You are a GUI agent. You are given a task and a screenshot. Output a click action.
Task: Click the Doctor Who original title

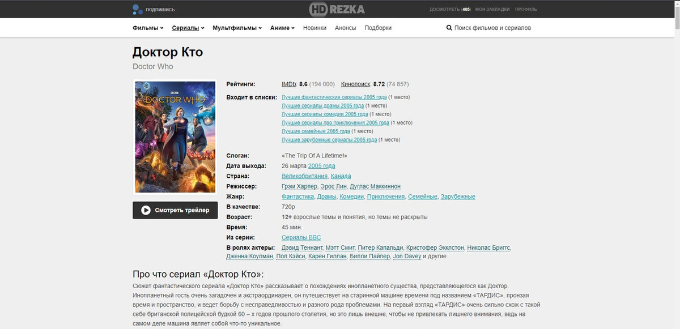(x=153, y=66)
